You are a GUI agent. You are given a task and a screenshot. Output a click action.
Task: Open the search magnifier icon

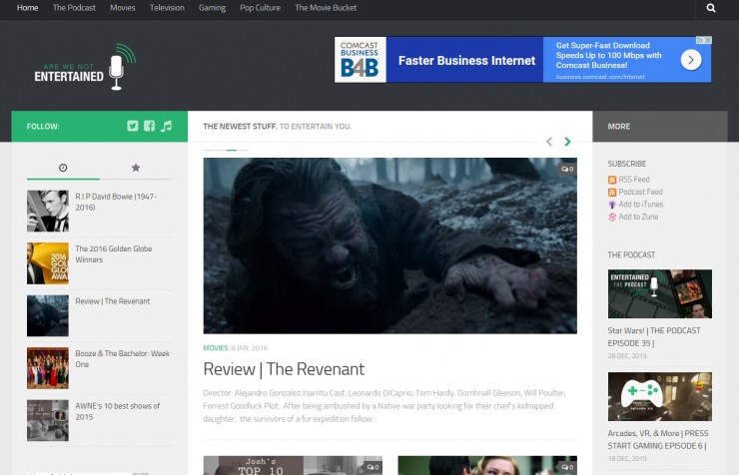tap(711, 8)
